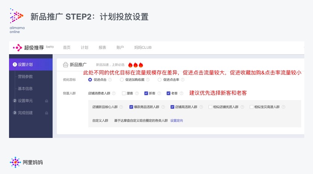Open help icon next to 潜客
Viewport: 313px width, 174px height.
coord(137,93)
